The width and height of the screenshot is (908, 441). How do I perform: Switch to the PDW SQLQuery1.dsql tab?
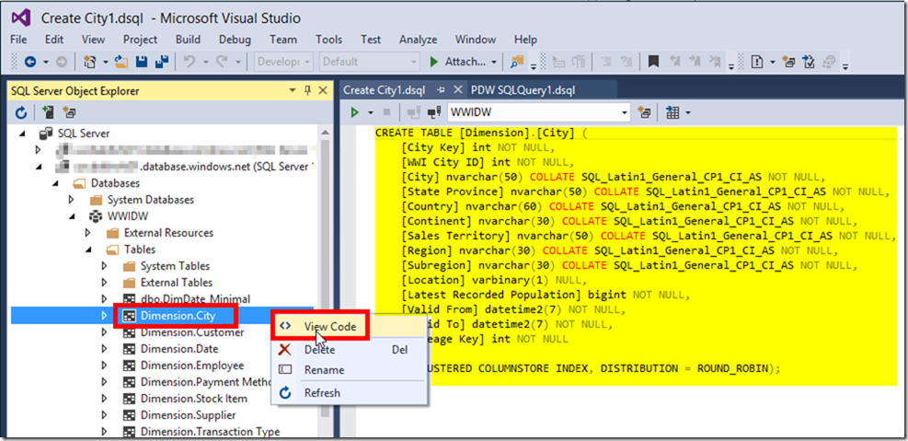click(x=523, y=90)
